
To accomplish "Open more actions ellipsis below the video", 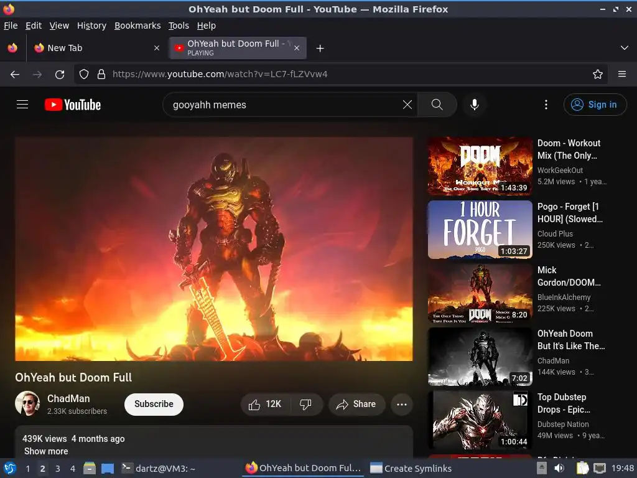I will [402, 405].
